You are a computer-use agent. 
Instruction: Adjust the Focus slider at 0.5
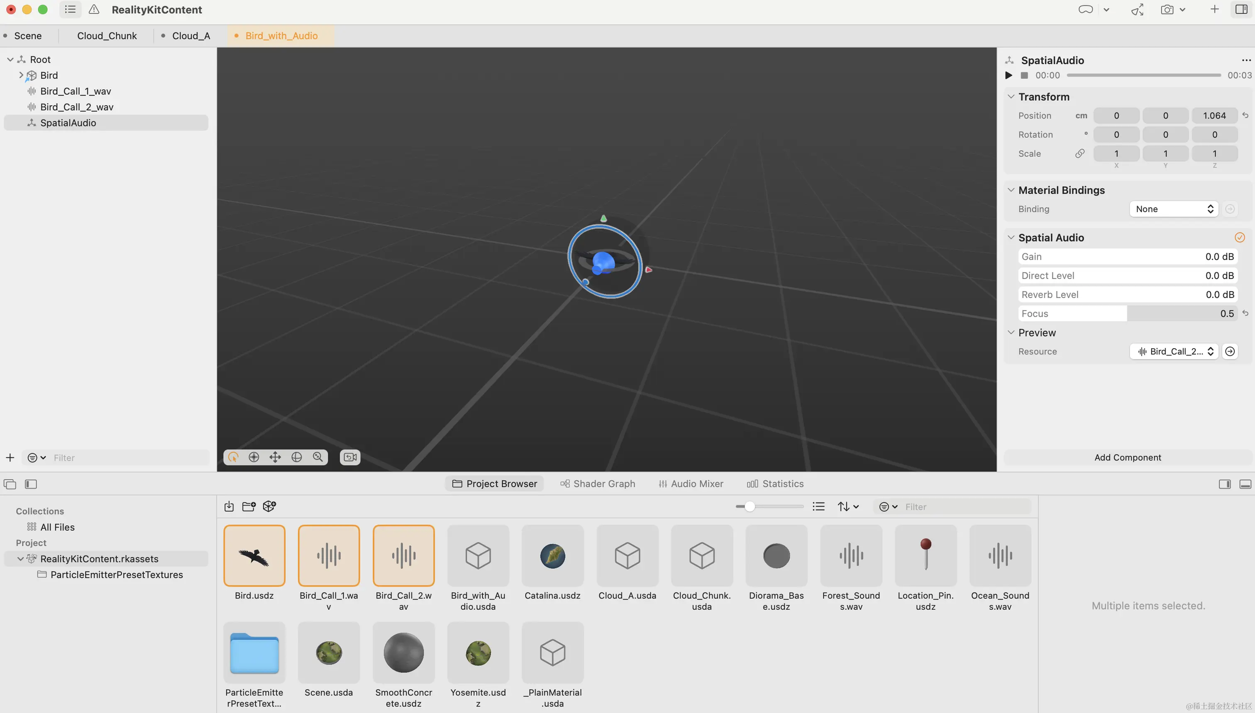(x=1128, y=313)
